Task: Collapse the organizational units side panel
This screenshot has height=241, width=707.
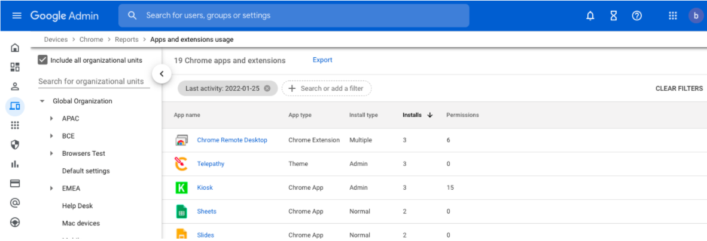Action: click(161, 74)
